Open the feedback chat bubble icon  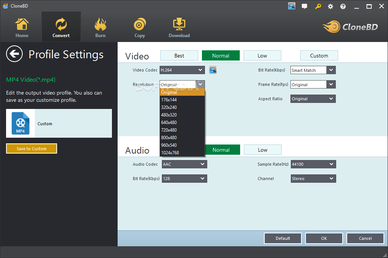(x=304, y=6)
